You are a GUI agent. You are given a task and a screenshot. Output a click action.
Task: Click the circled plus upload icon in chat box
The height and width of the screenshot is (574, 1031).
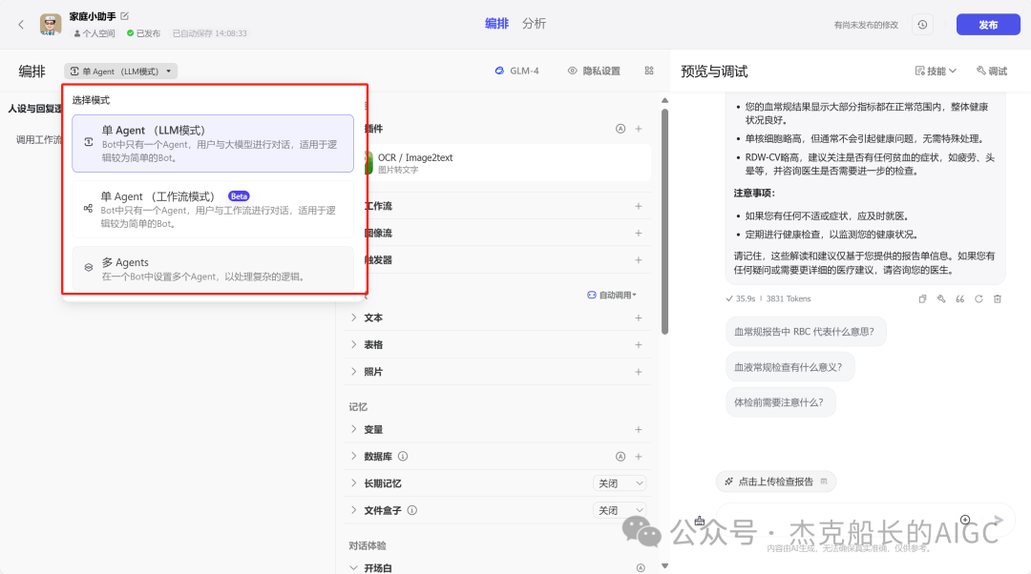(965, 520)
